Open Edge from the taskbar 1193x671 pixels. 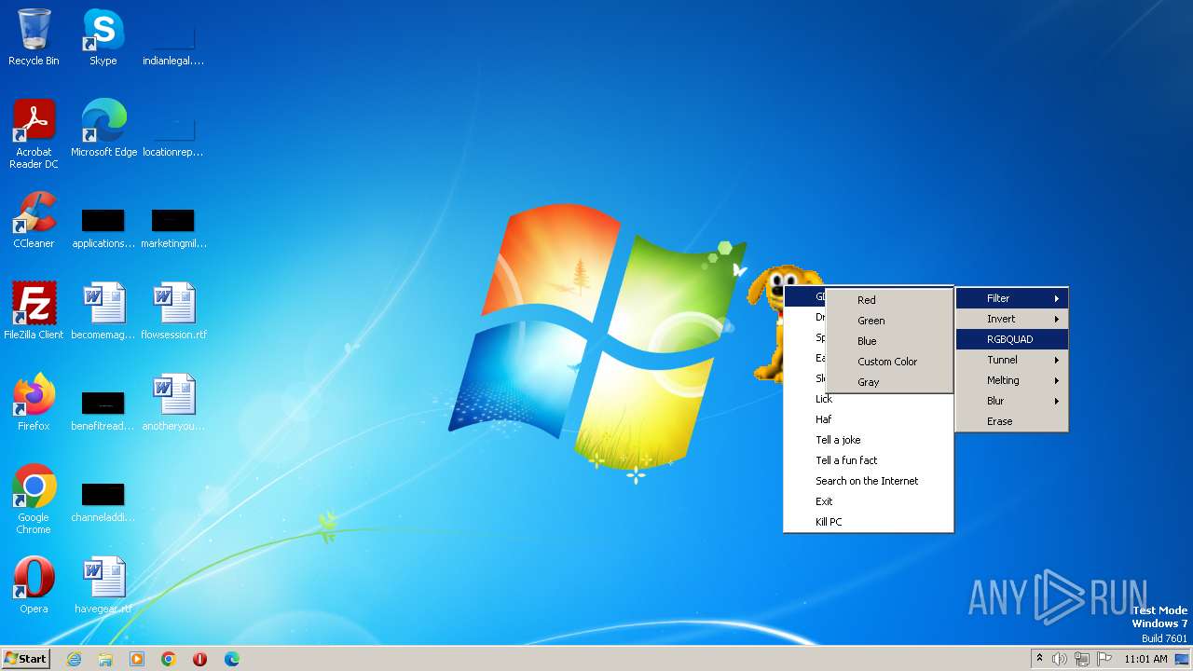232,659
